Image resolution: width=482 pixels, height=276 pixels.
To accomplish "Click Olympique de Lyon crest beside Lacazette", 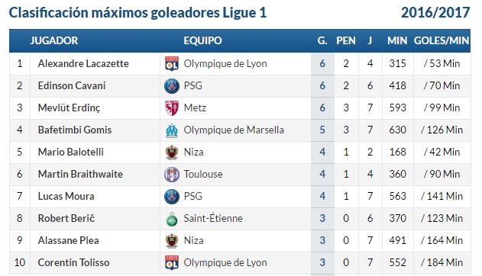I will (172, 63).
